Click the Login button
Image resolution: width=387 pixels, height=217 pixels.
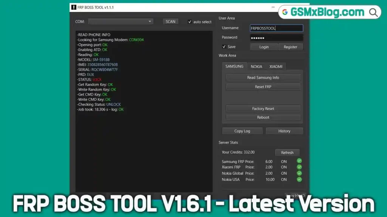[264, 46]
